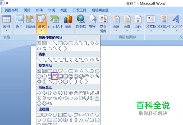This screenshot has width=183, height=125.
Task: Open the 书签 bookmark dialog
Action: [x=92, y=22]
